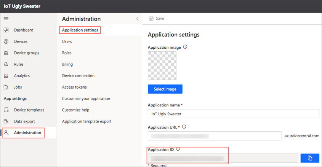Screen dimensions: 322x167
Task: Open Customize your application section
Action: click(x=86, y=99)
